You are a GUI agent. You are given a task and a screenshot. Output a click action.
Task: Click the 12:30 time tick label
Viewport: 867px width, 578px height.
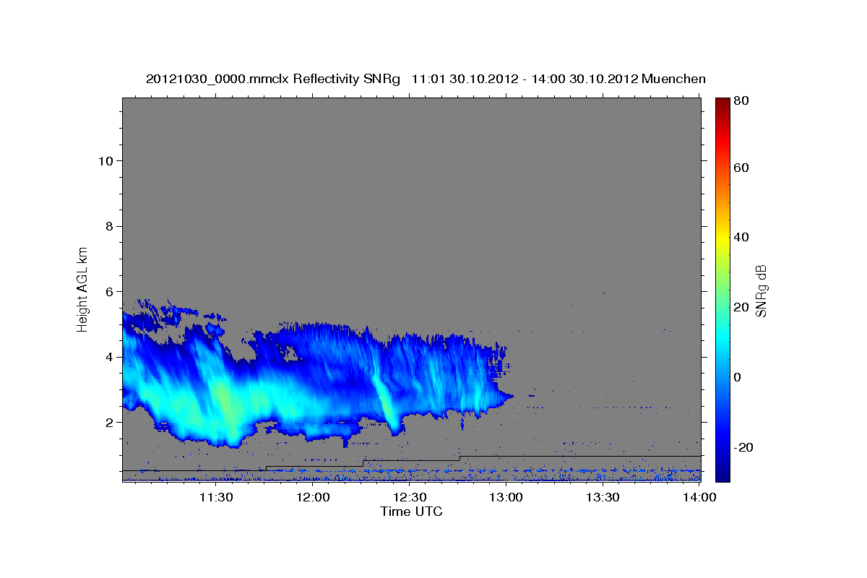click(410, 497)
